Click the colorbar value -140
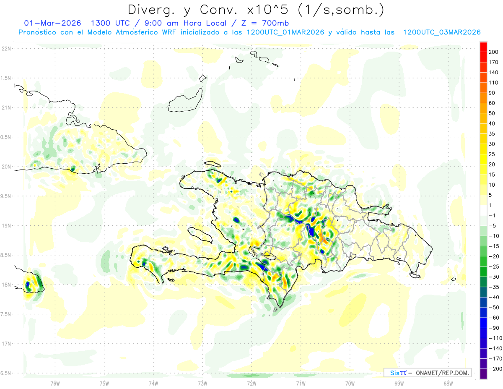The image size is (503, 389). (x=496, y=349)
